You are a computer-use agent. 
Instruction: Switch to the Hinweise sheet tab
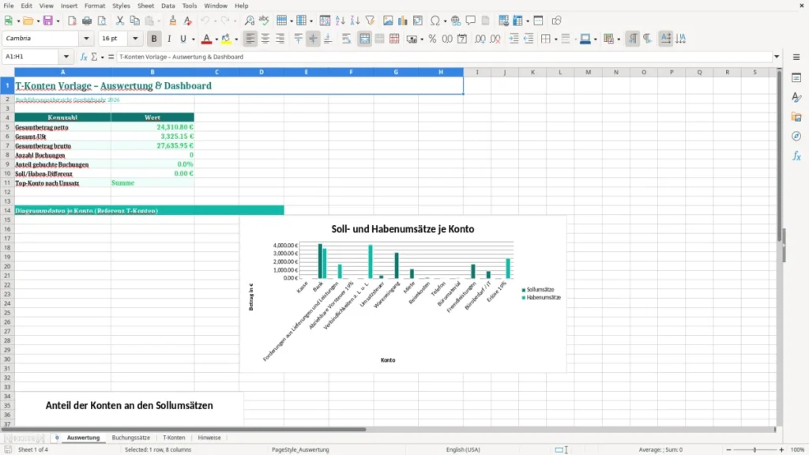click(x=209, y=438)
